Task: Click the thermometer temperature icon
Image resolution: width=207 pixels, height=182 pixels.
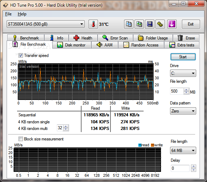Action: [93, 24]
